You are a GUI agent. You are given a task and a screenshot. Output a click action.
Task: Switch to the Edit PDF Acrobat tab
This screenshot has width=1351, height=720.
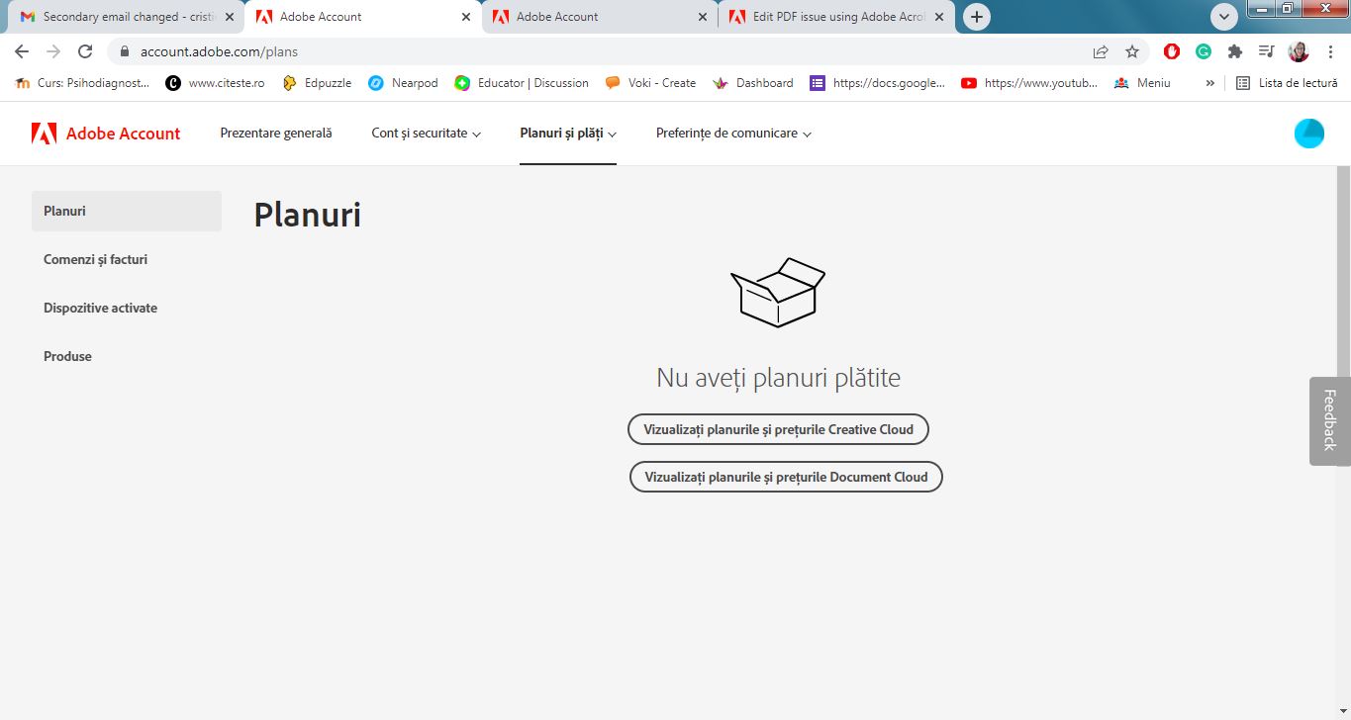836,16
